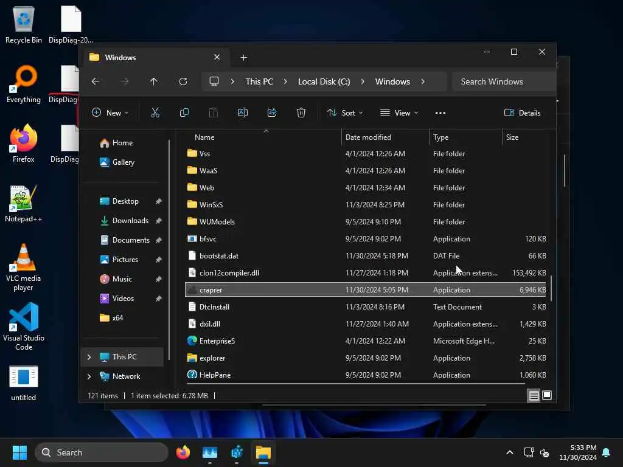
Task: Close the Windows tab
Action: (x=217, y=57)
